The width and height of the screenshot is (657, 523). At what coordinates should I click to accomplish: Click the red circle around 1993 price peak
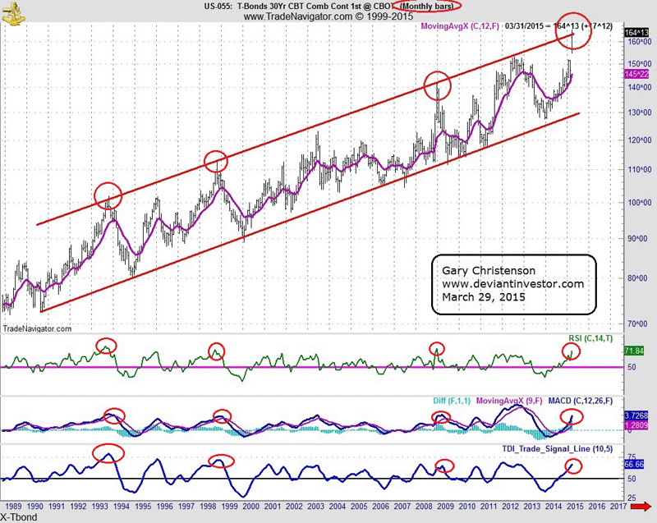coord(103,195)
